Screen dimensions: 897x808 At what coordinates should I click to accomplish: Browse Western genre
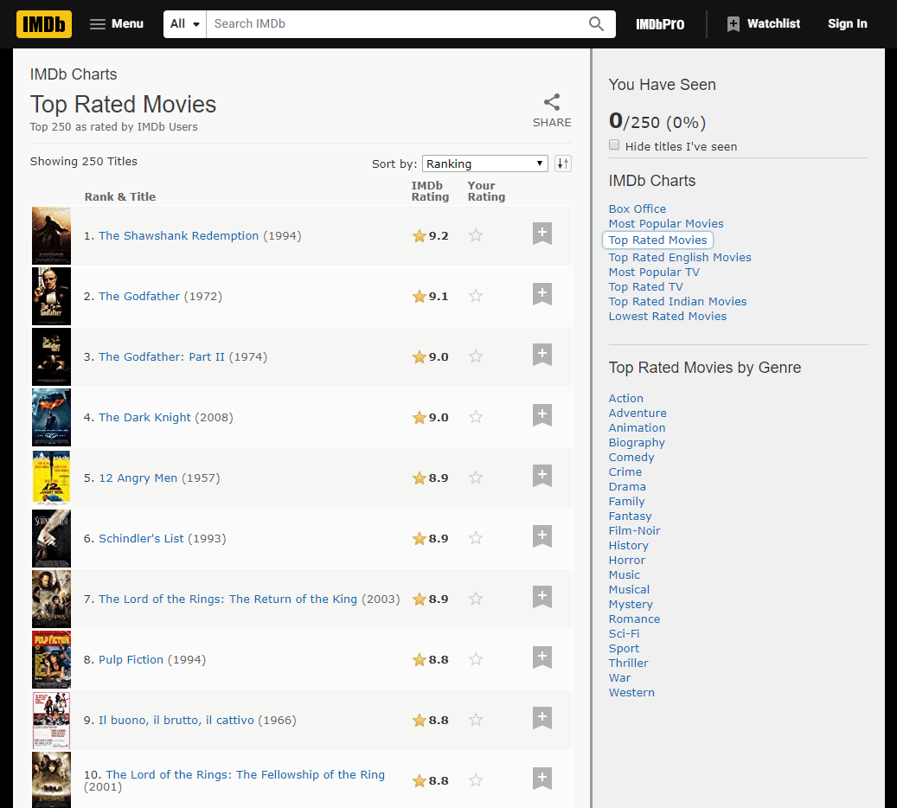tap(631, 693)
